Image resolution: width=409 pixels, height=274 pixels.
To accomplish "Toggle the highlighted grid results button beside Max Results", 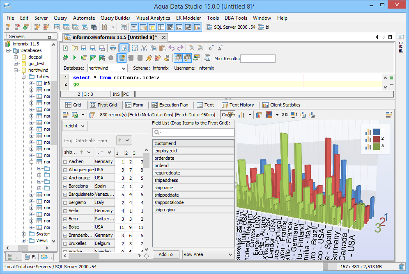I will (x=178, y=58).
